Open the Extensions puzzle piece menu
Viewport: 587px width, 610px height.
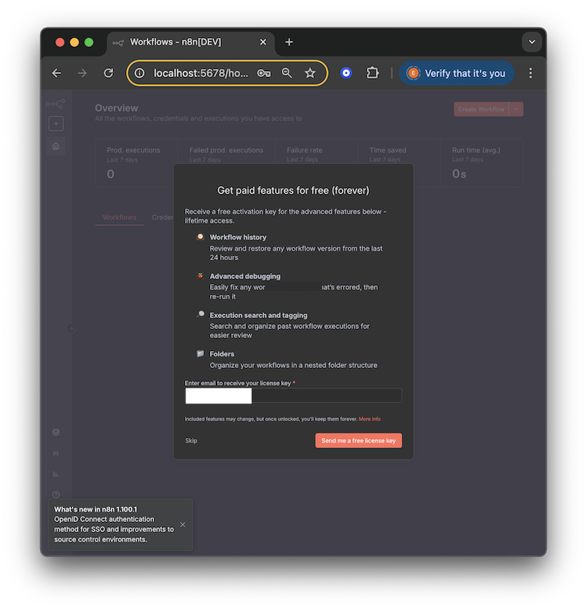pos(373,73)
